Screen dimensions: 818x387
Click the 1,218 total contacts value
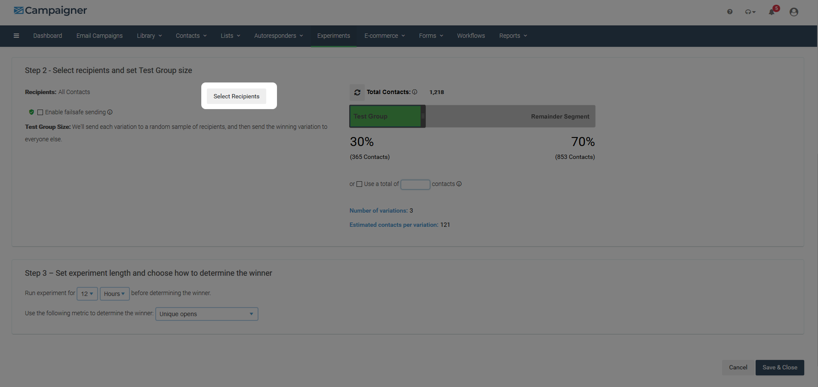click(437, 92)
